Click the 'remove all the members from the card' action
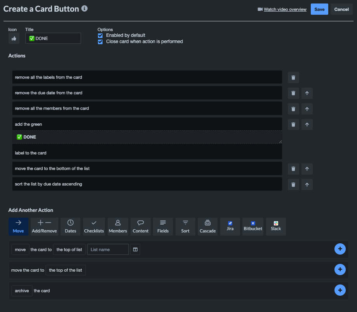 pyautogui.click(x=147, y=108)
